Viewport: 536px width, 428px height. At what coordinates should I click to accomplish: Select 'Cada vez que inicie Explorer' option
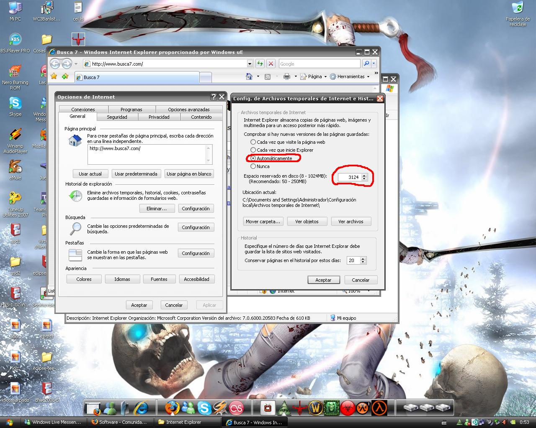pyautogui.click(x=253, y=150)
